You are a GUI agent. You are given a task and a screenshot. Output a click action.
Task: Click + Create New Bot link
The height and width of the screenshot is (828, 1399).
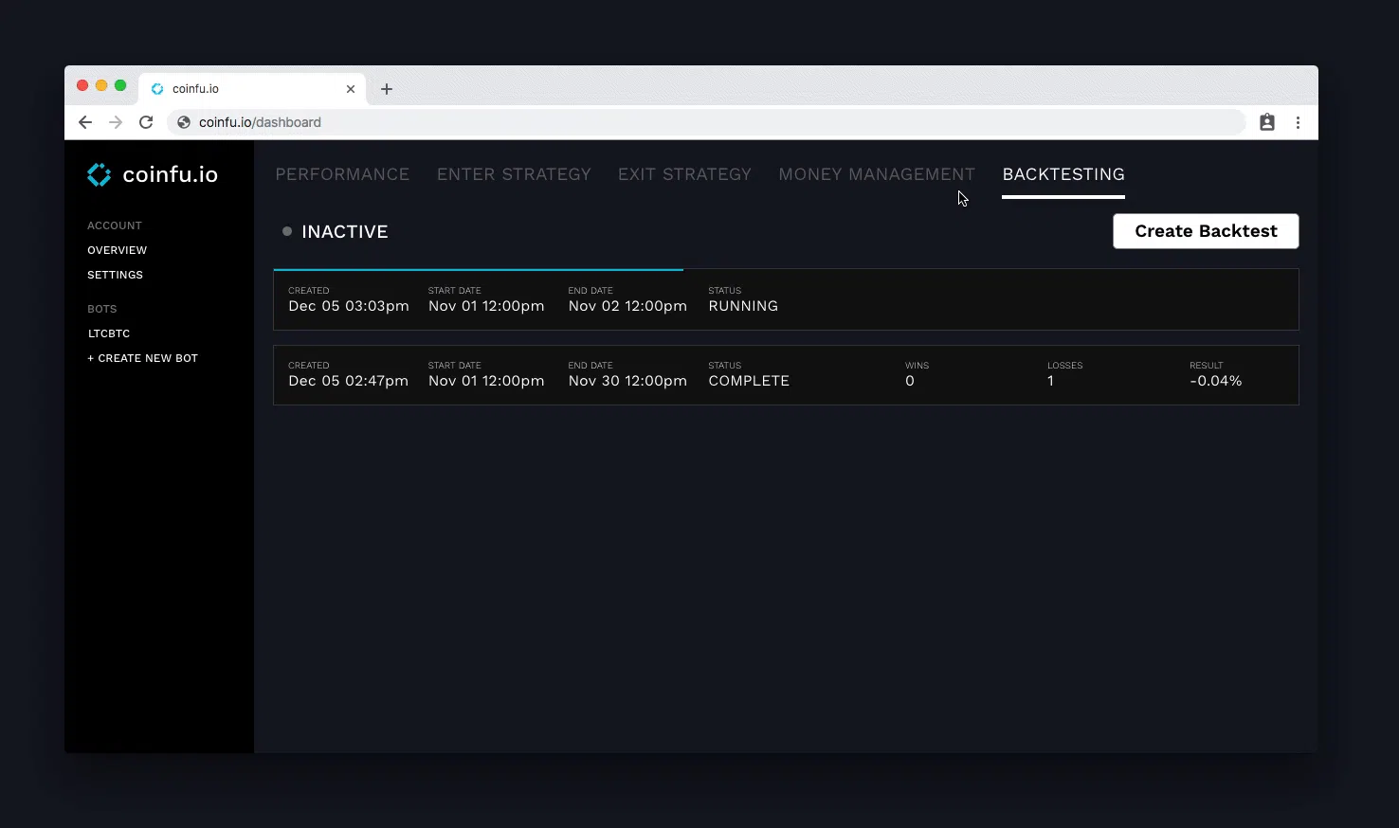click(x=142, y=358)
